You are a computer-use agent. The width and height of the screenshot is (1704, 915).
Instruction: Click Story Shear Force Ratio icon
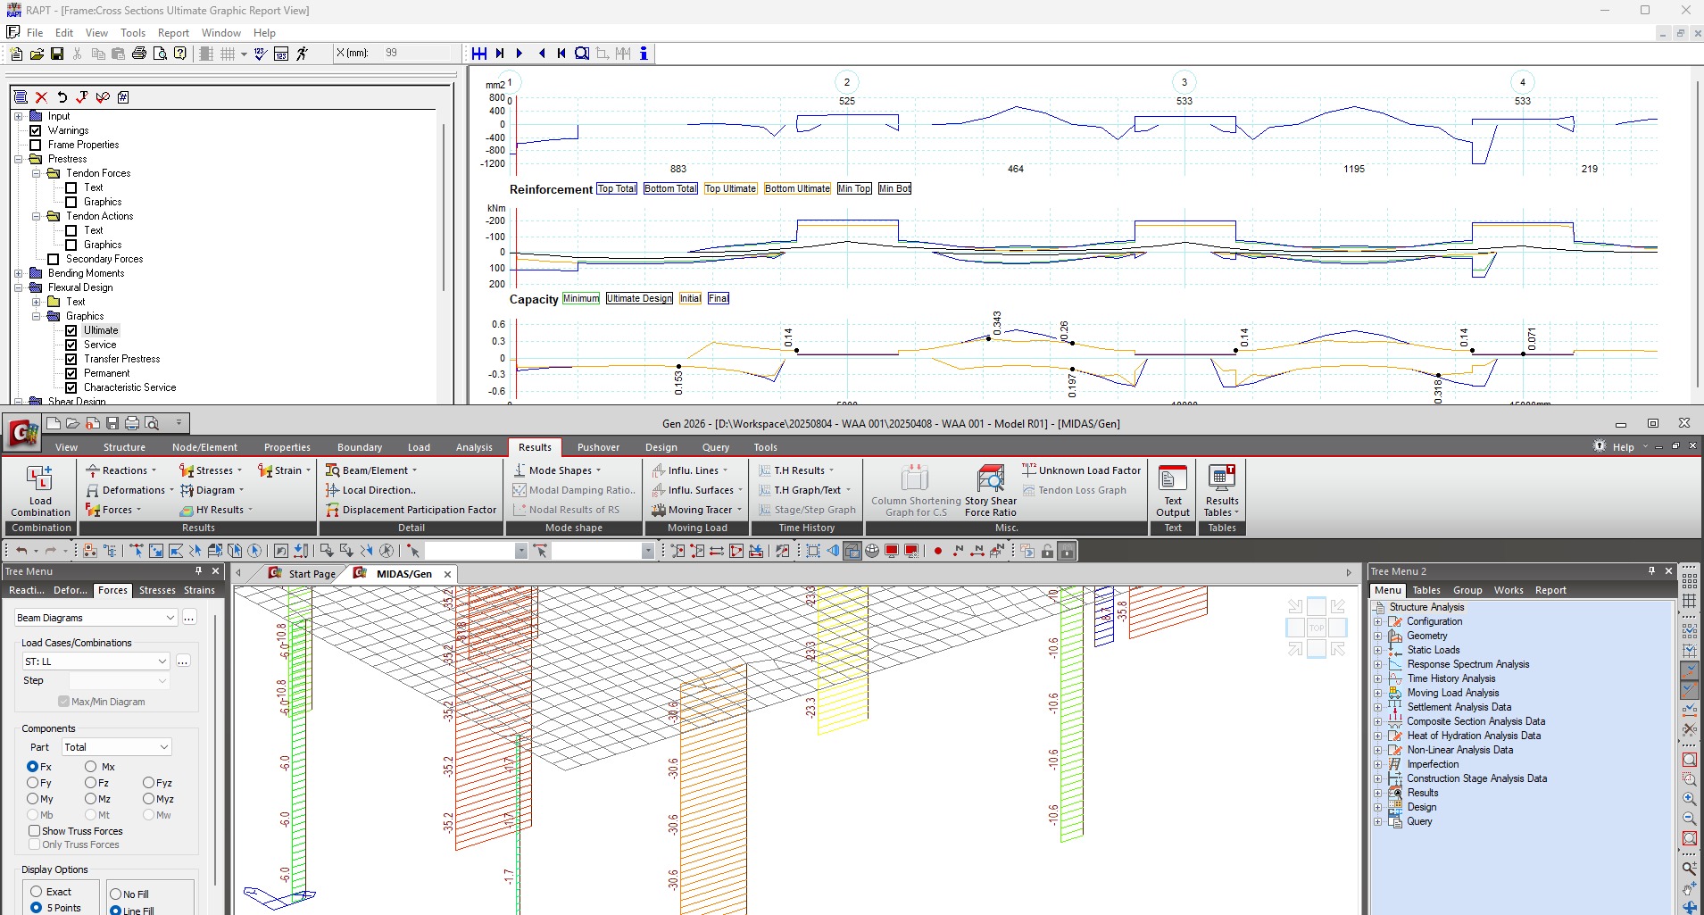coord(991,489)
